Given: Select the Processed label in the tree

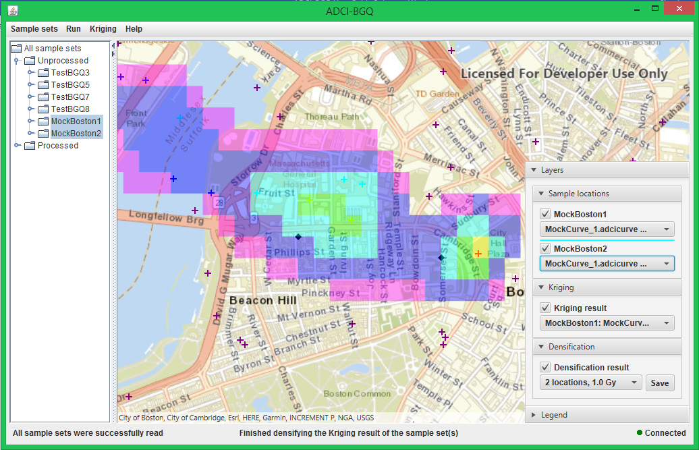Looking at the screenshot, I should tap(58, 146).
